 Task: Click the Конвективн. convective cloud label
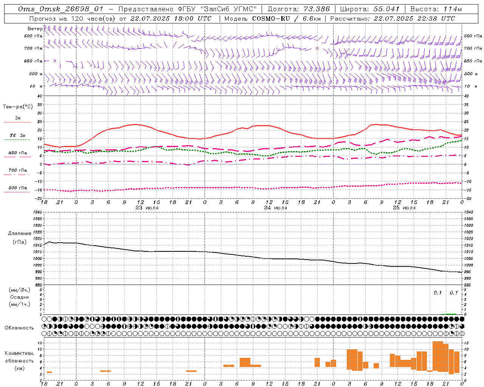[20, 353]
